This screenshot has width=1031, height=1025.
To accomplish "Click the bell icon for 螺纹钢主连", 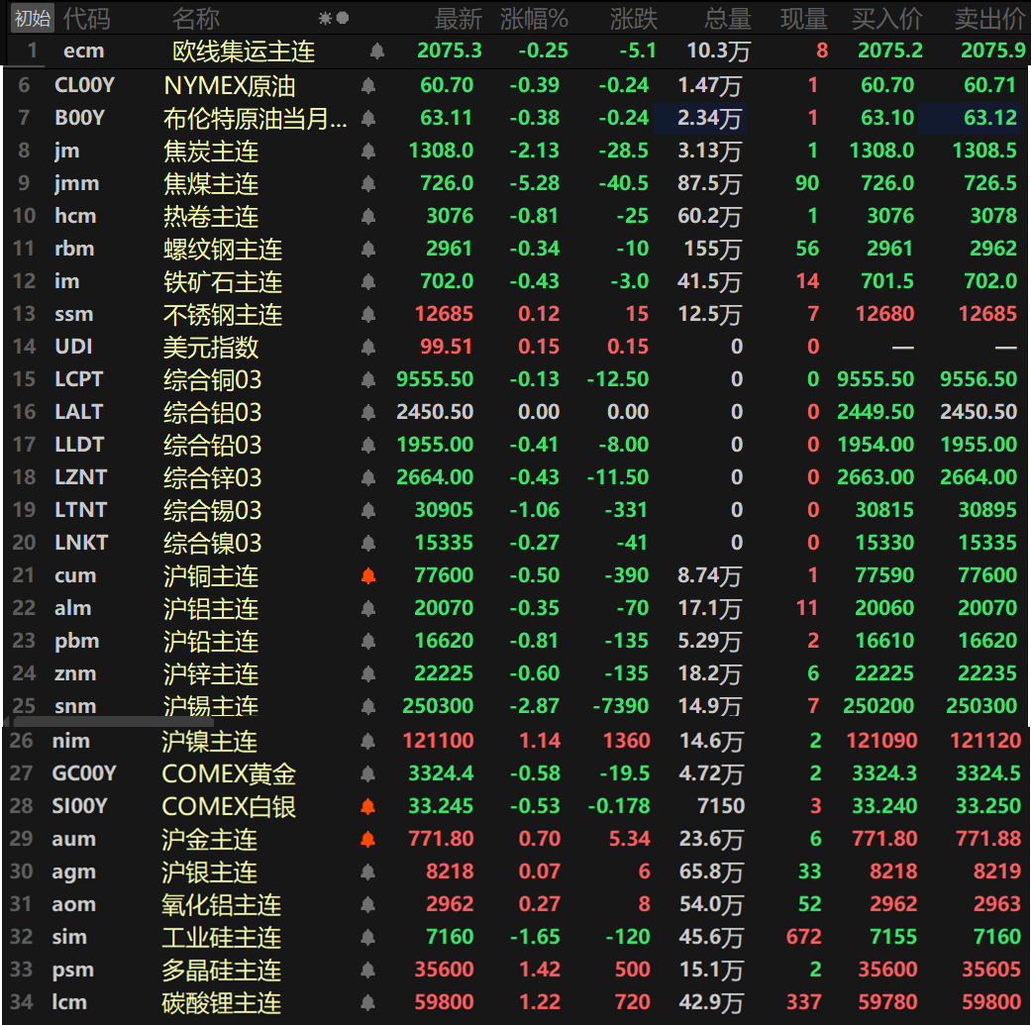I will 368,250.
